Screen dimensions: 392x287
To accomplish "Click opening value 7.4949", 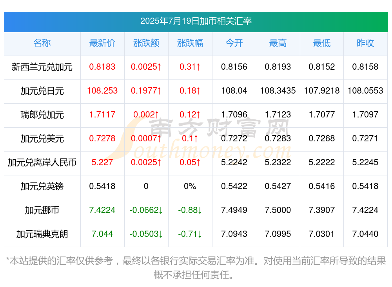I will pos(234,210).
